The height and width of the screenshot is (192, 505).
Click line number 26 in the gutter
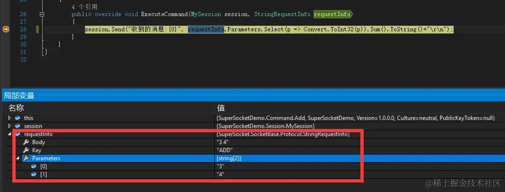pos(23,14)
